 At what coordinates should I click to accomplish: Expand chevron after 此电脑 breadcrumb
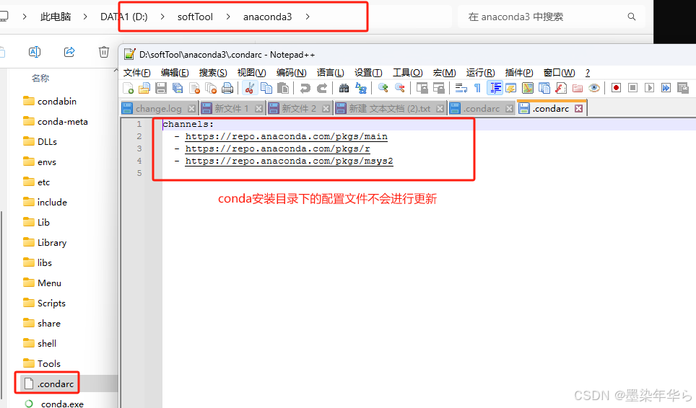[84, 17]
